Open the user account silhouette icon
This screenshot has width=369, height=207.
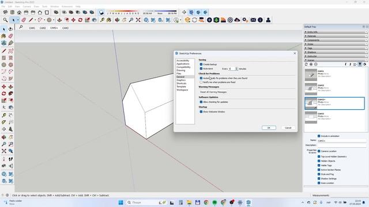tap(268, 20)
